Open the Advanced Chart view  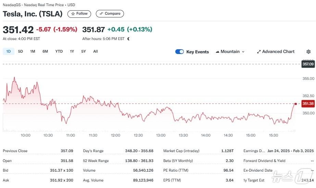pyautogui.click(x=276, y=52)
